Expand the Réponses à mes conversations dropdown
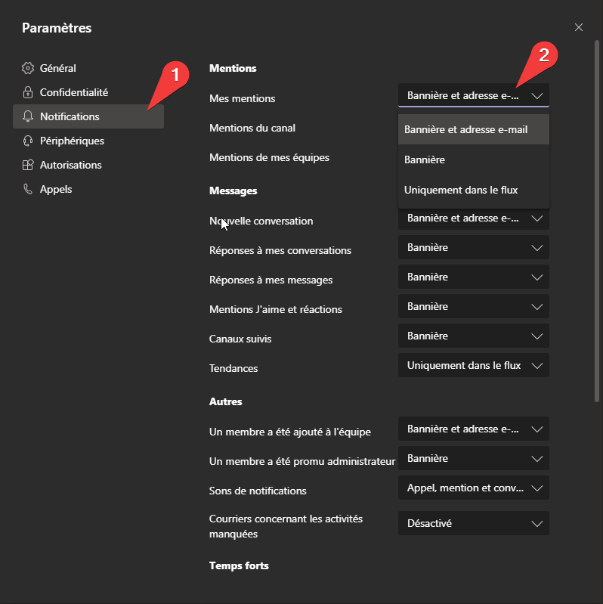 pos(473,247)
